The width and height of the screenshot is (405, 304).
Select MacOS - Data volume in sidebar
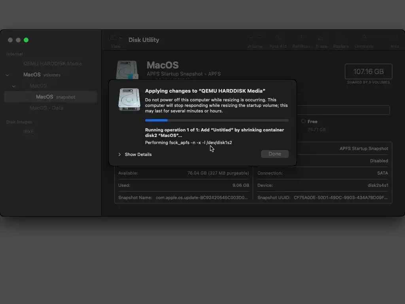47,108
